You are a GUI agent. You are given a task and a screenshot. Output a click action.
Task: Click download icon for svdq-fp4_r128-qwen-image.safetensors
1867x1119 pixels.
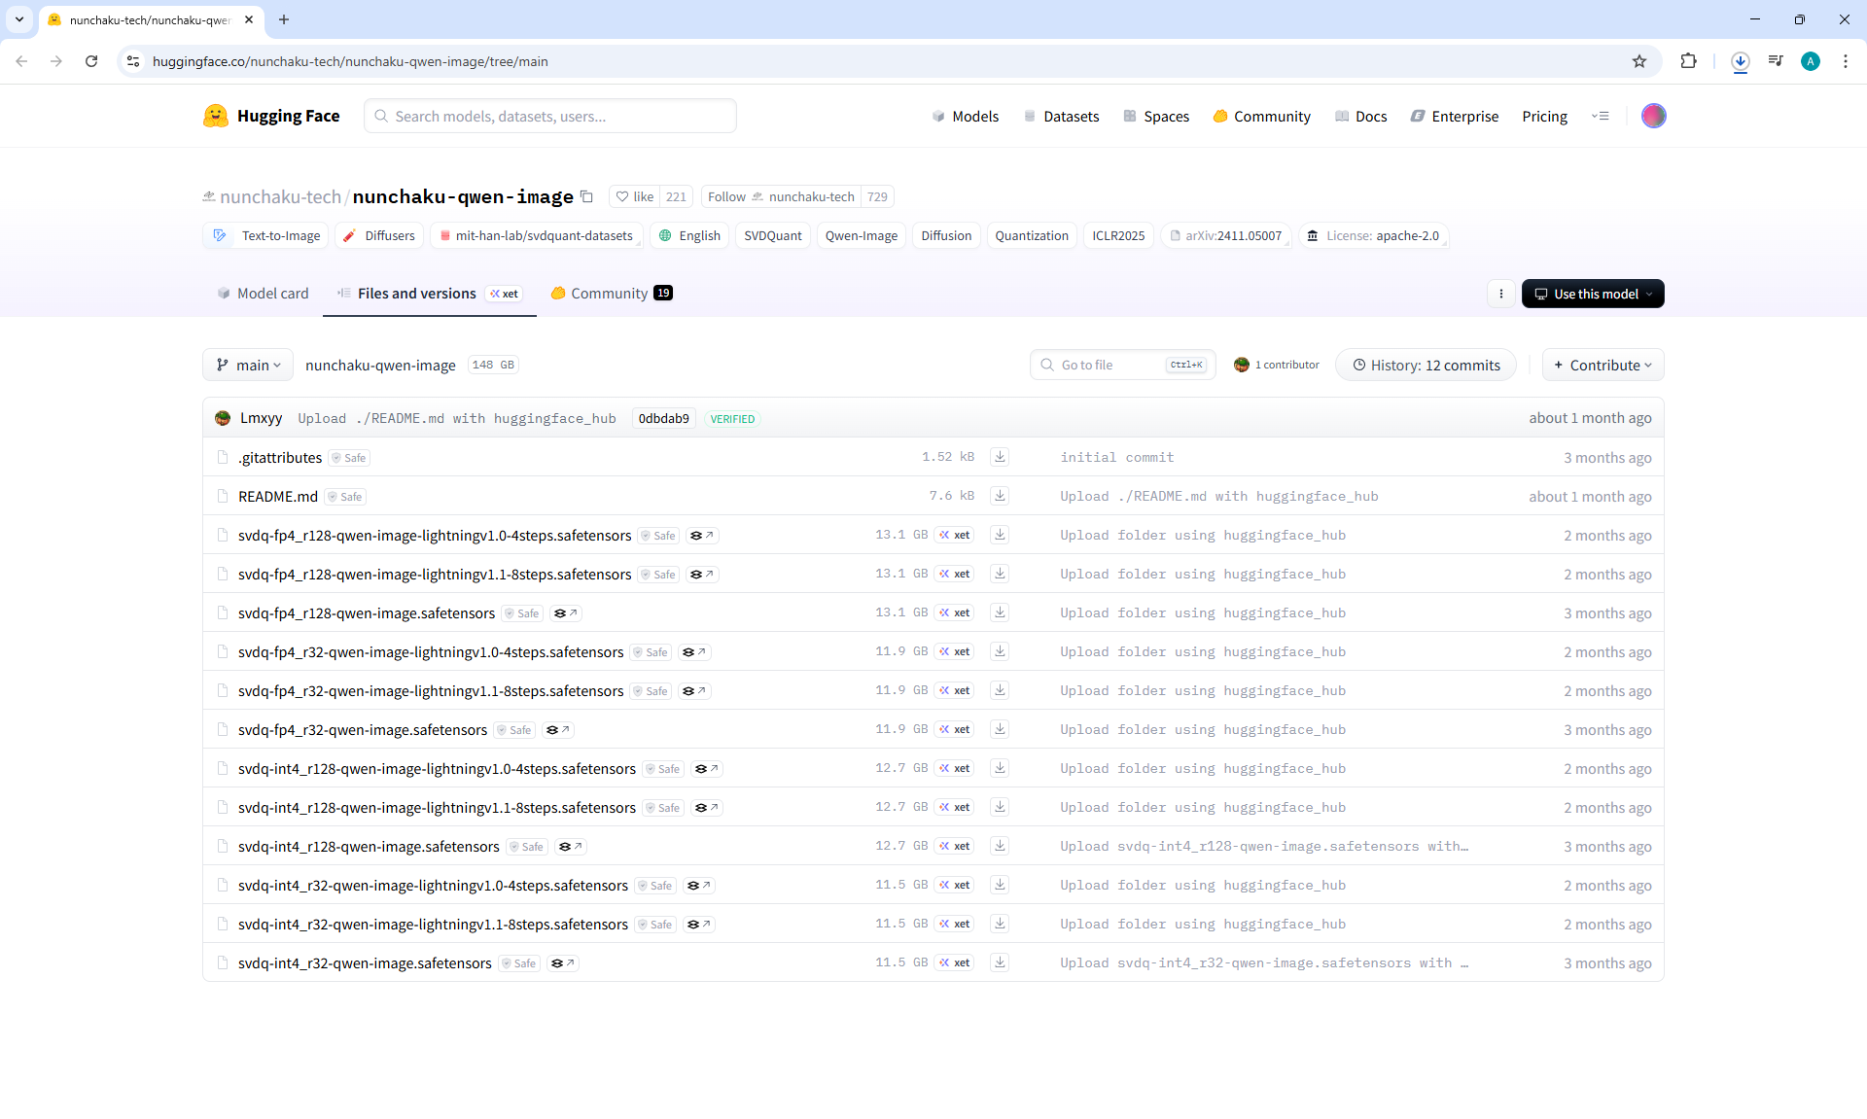[x=999, y=612]
